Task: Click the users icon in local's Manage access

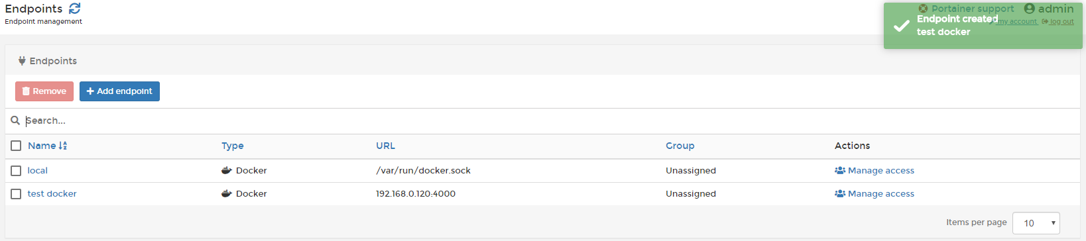Action: [840, 170]
